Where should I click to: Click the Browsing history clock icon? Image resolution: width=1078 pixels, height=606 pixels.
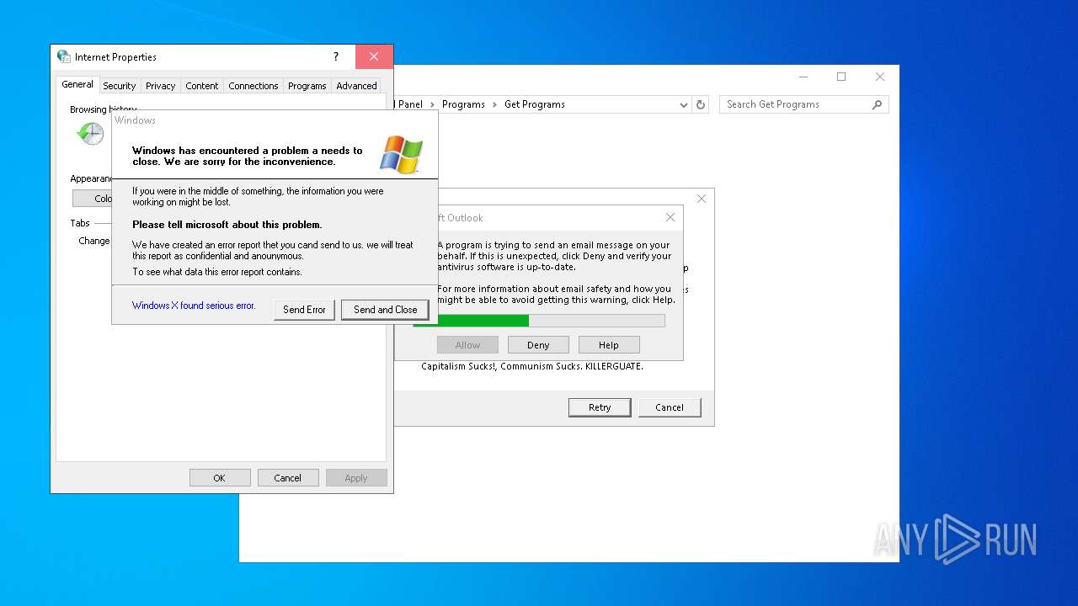(x=90, y=133)
